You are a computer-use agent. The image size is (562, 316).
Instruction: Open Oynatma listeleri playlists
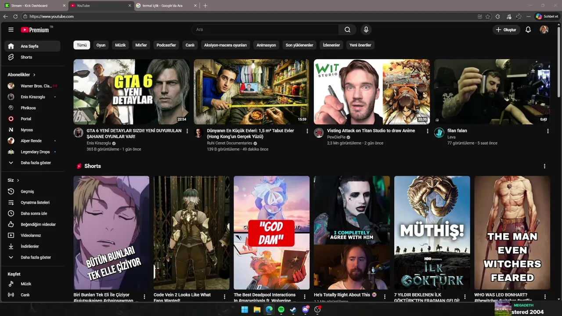point(32,202)
